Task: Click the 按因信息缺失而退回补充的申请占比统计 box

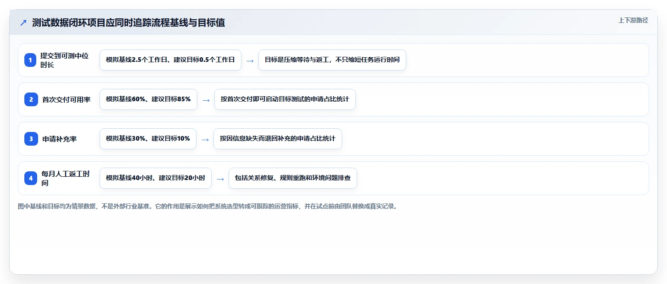Action: [278, 139]
